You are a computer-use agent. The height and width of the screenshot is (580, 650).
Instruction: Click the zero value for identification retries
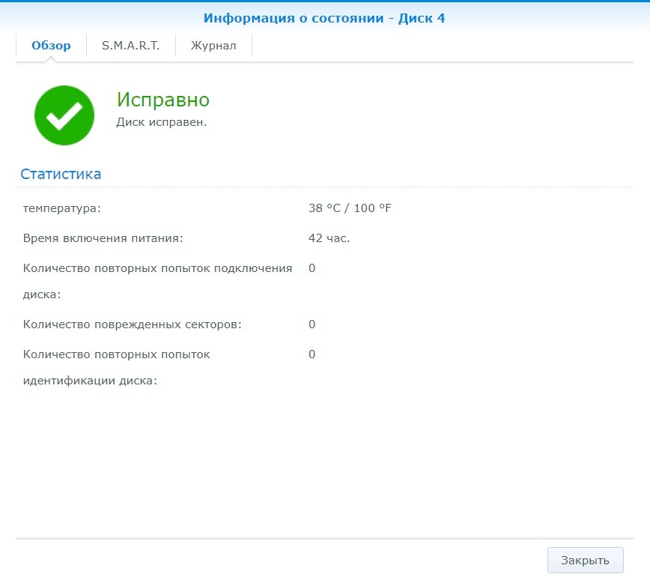point(312,354)
